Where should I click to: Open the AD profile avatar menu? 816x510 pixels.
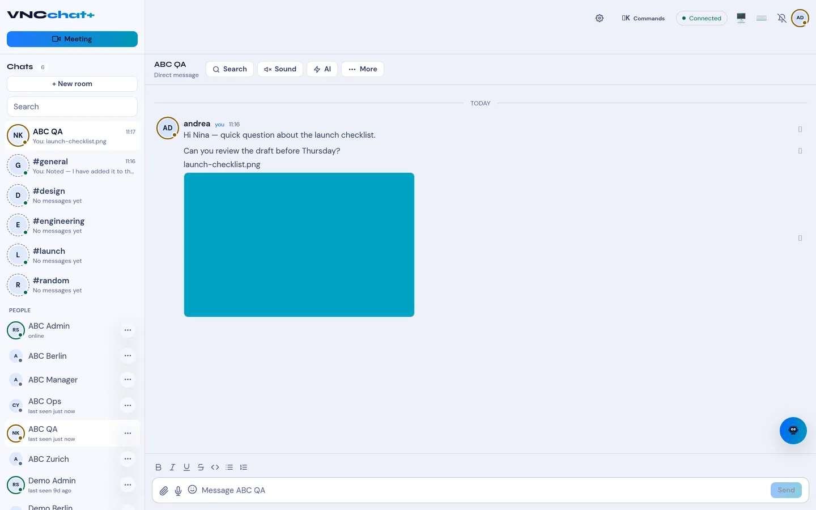(x=800, y=18)
